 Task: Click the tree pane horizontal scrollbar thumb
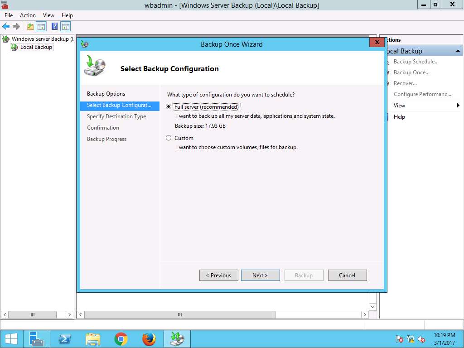pyautogui.click(x=33, y=314)
